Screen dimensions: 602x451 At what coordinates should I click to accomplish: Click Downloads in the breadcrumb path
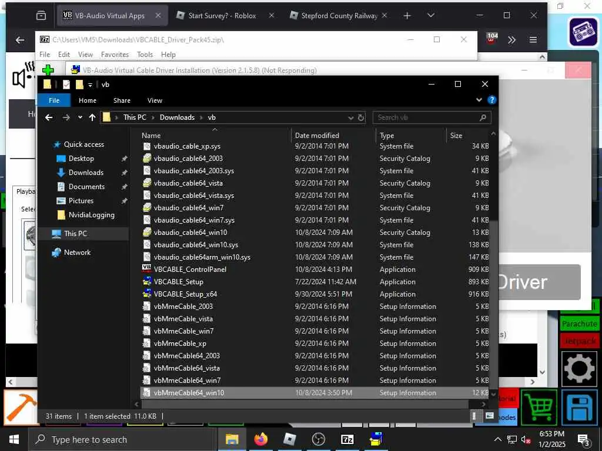[177, 117]
